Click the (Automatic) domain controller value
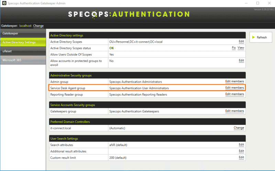Screen dimensions: 275x171 117,128
